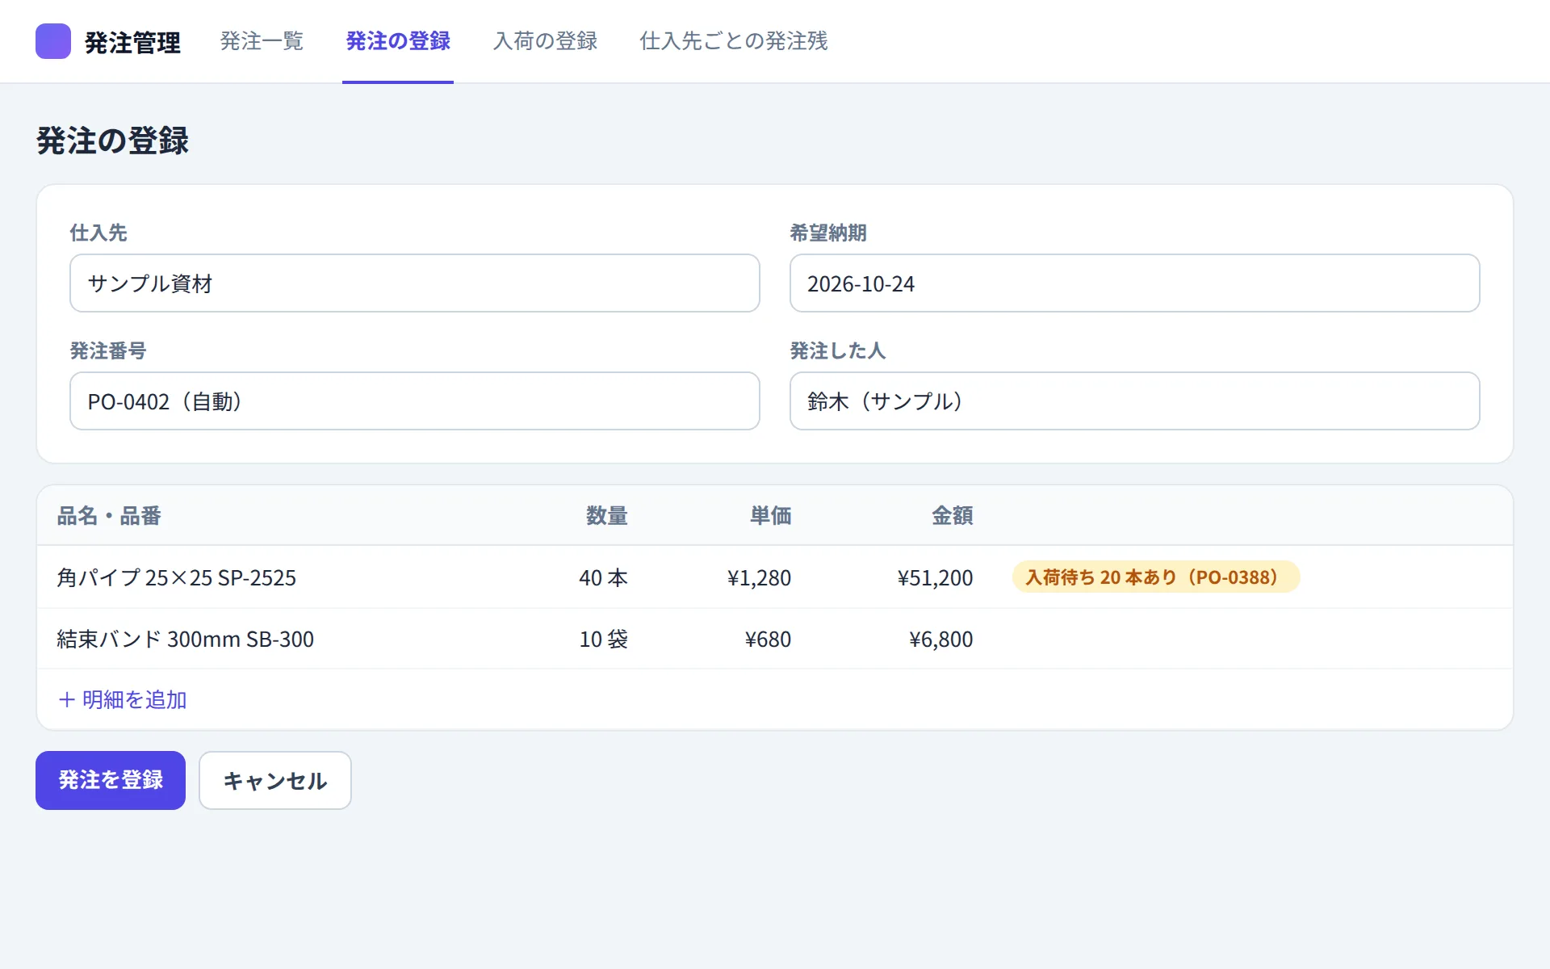Click the 発注番号 field PO-0402
This screenshot has width=1550, height=969.
click(x=415, y=401)
